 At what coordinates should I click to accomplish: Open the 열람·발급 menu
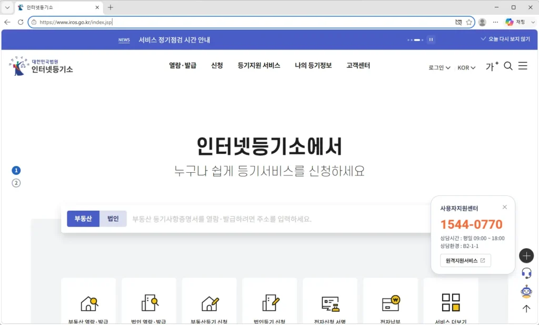pyautogui.click(x=183, y=65)
